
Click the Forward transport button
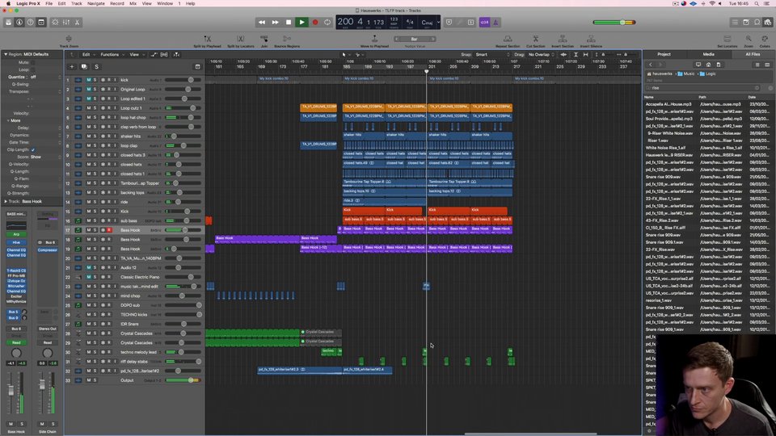point(275,23)
